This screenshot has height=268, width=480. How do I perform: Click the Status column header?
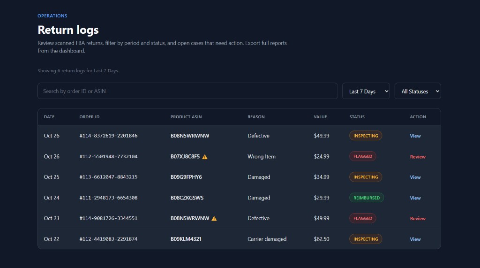point(357,117)
